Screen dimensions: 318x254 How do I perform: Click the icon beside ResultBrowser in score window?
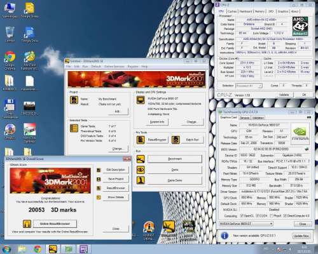tap(99, 188)
